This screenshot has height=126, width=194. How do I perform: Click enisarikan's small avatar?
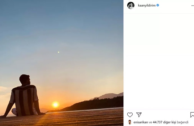pos(130,122)
